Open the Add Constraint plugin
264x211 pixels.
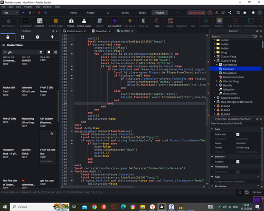click(235, 23)
